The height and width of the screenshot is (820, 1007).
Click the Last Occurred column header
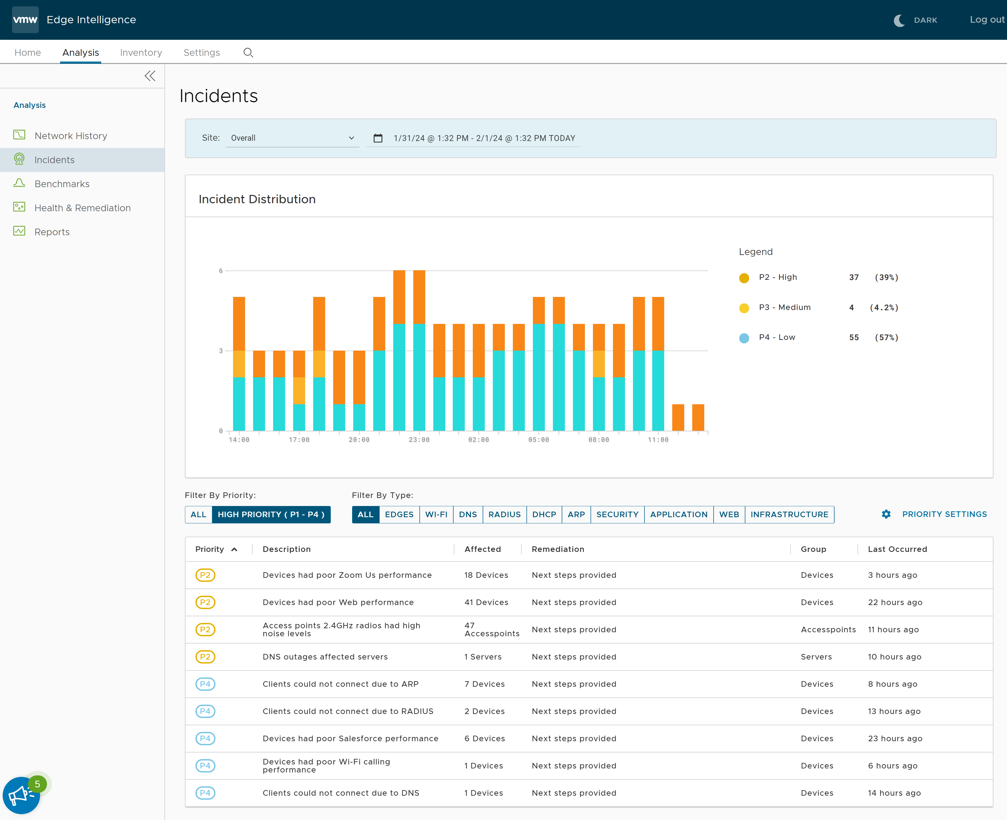coord(898,549)
